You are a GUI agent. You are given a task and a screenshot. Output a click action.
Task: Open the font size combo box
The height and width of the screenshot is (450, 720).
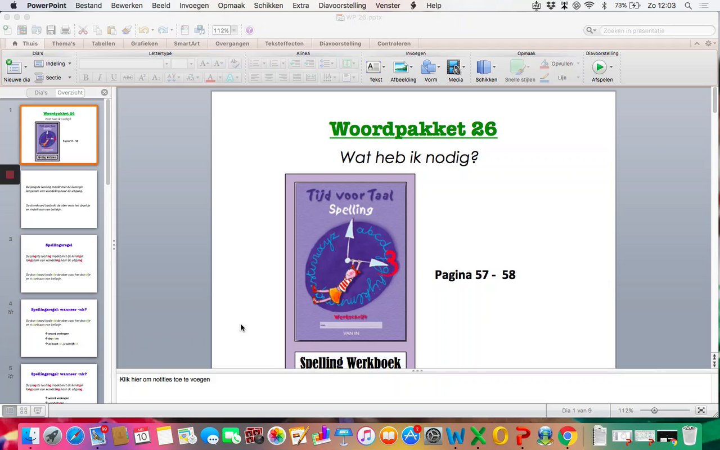tap(183, 64)
